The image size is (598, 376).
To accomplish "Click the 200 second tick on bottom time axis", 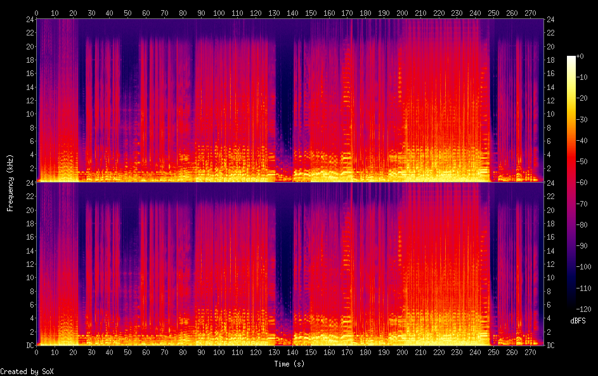I will pyautogui.click(x=402, y=353).
